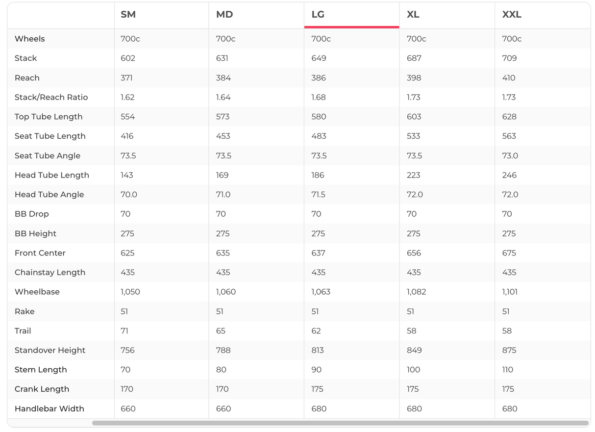The width and height of the screenshot is (595, 432).
Task: Click the Wheelbase row label
Action: tap(37, 292)
